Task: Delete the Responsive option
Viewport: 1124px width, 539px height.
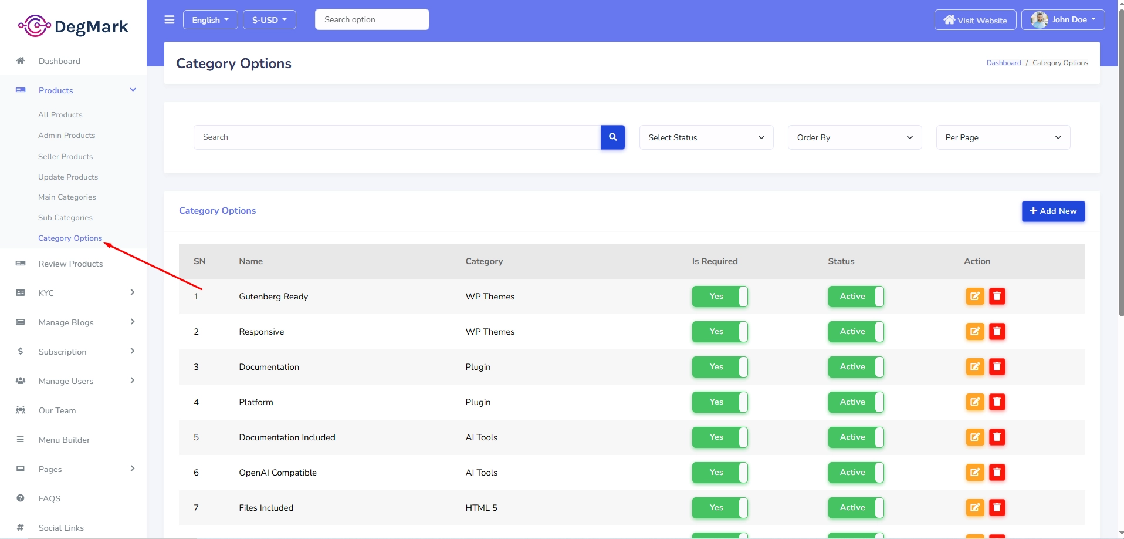Action: pyautogui.click(x=997, y=332)
